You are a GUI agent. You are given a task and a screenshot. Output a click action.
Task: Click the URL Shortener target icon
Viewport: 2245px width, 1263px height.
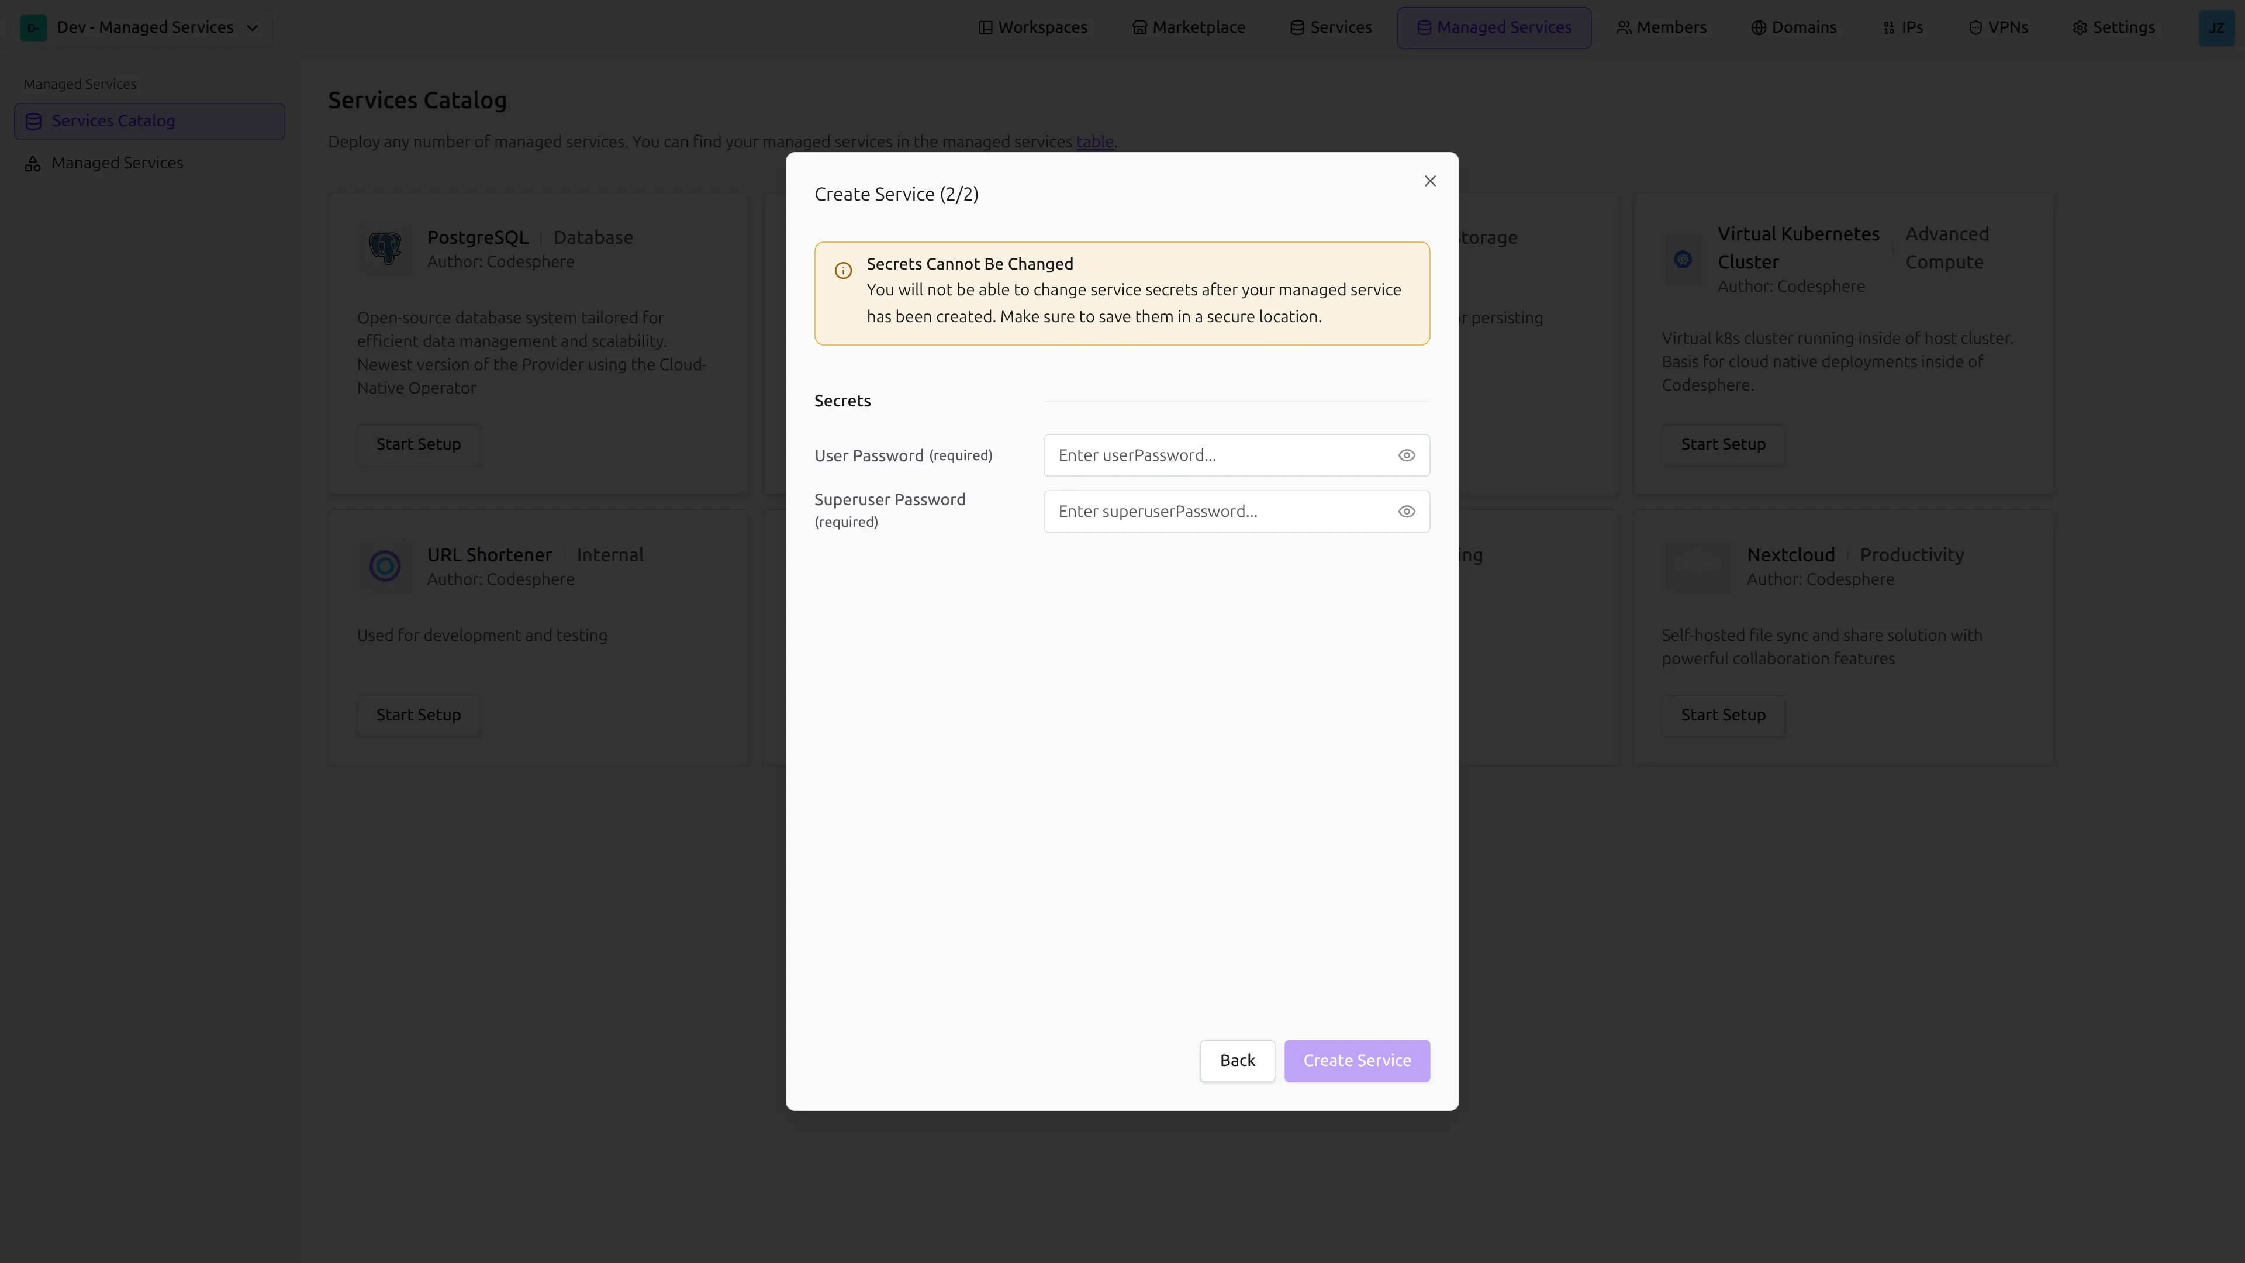click(384, 565)
